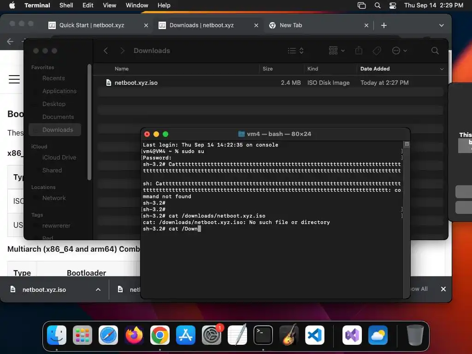Open the View menu
This screenshot has height=354, width=472.
point(109,5)
